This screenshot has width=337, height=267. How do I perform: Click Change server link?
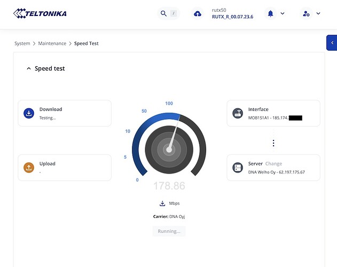pyautogui.click(x=273, y=164)
